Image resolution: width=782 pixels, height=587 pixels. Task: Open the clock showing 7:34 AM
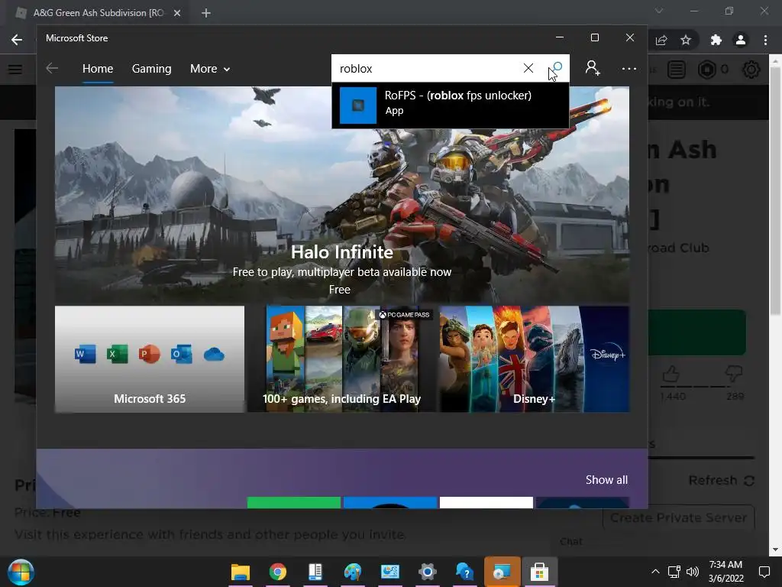(x=725, y=572)
